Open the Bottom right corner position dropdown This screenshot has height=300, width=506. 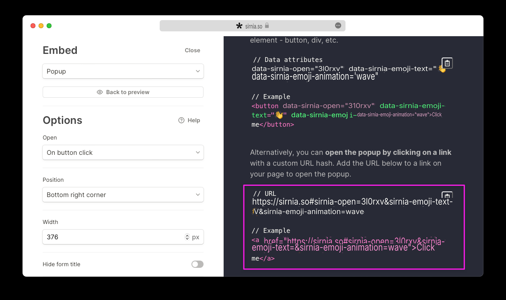(x=123, y=195)
